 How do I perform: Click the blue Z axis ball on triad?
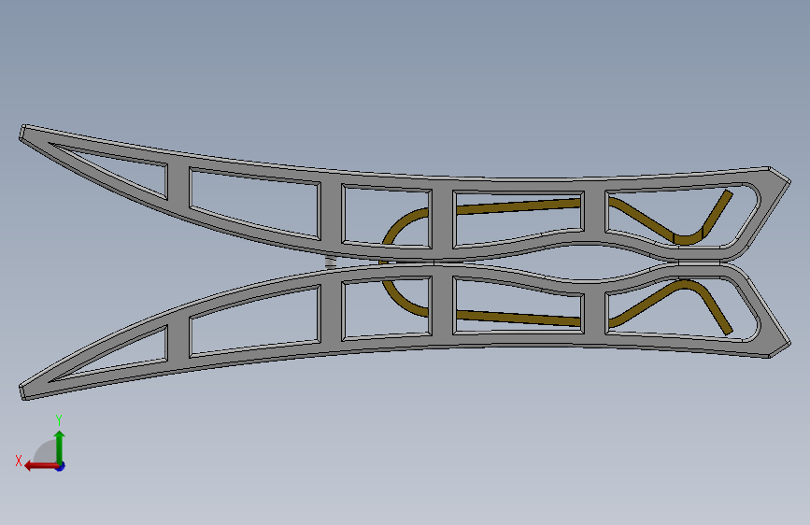[61, 466]
